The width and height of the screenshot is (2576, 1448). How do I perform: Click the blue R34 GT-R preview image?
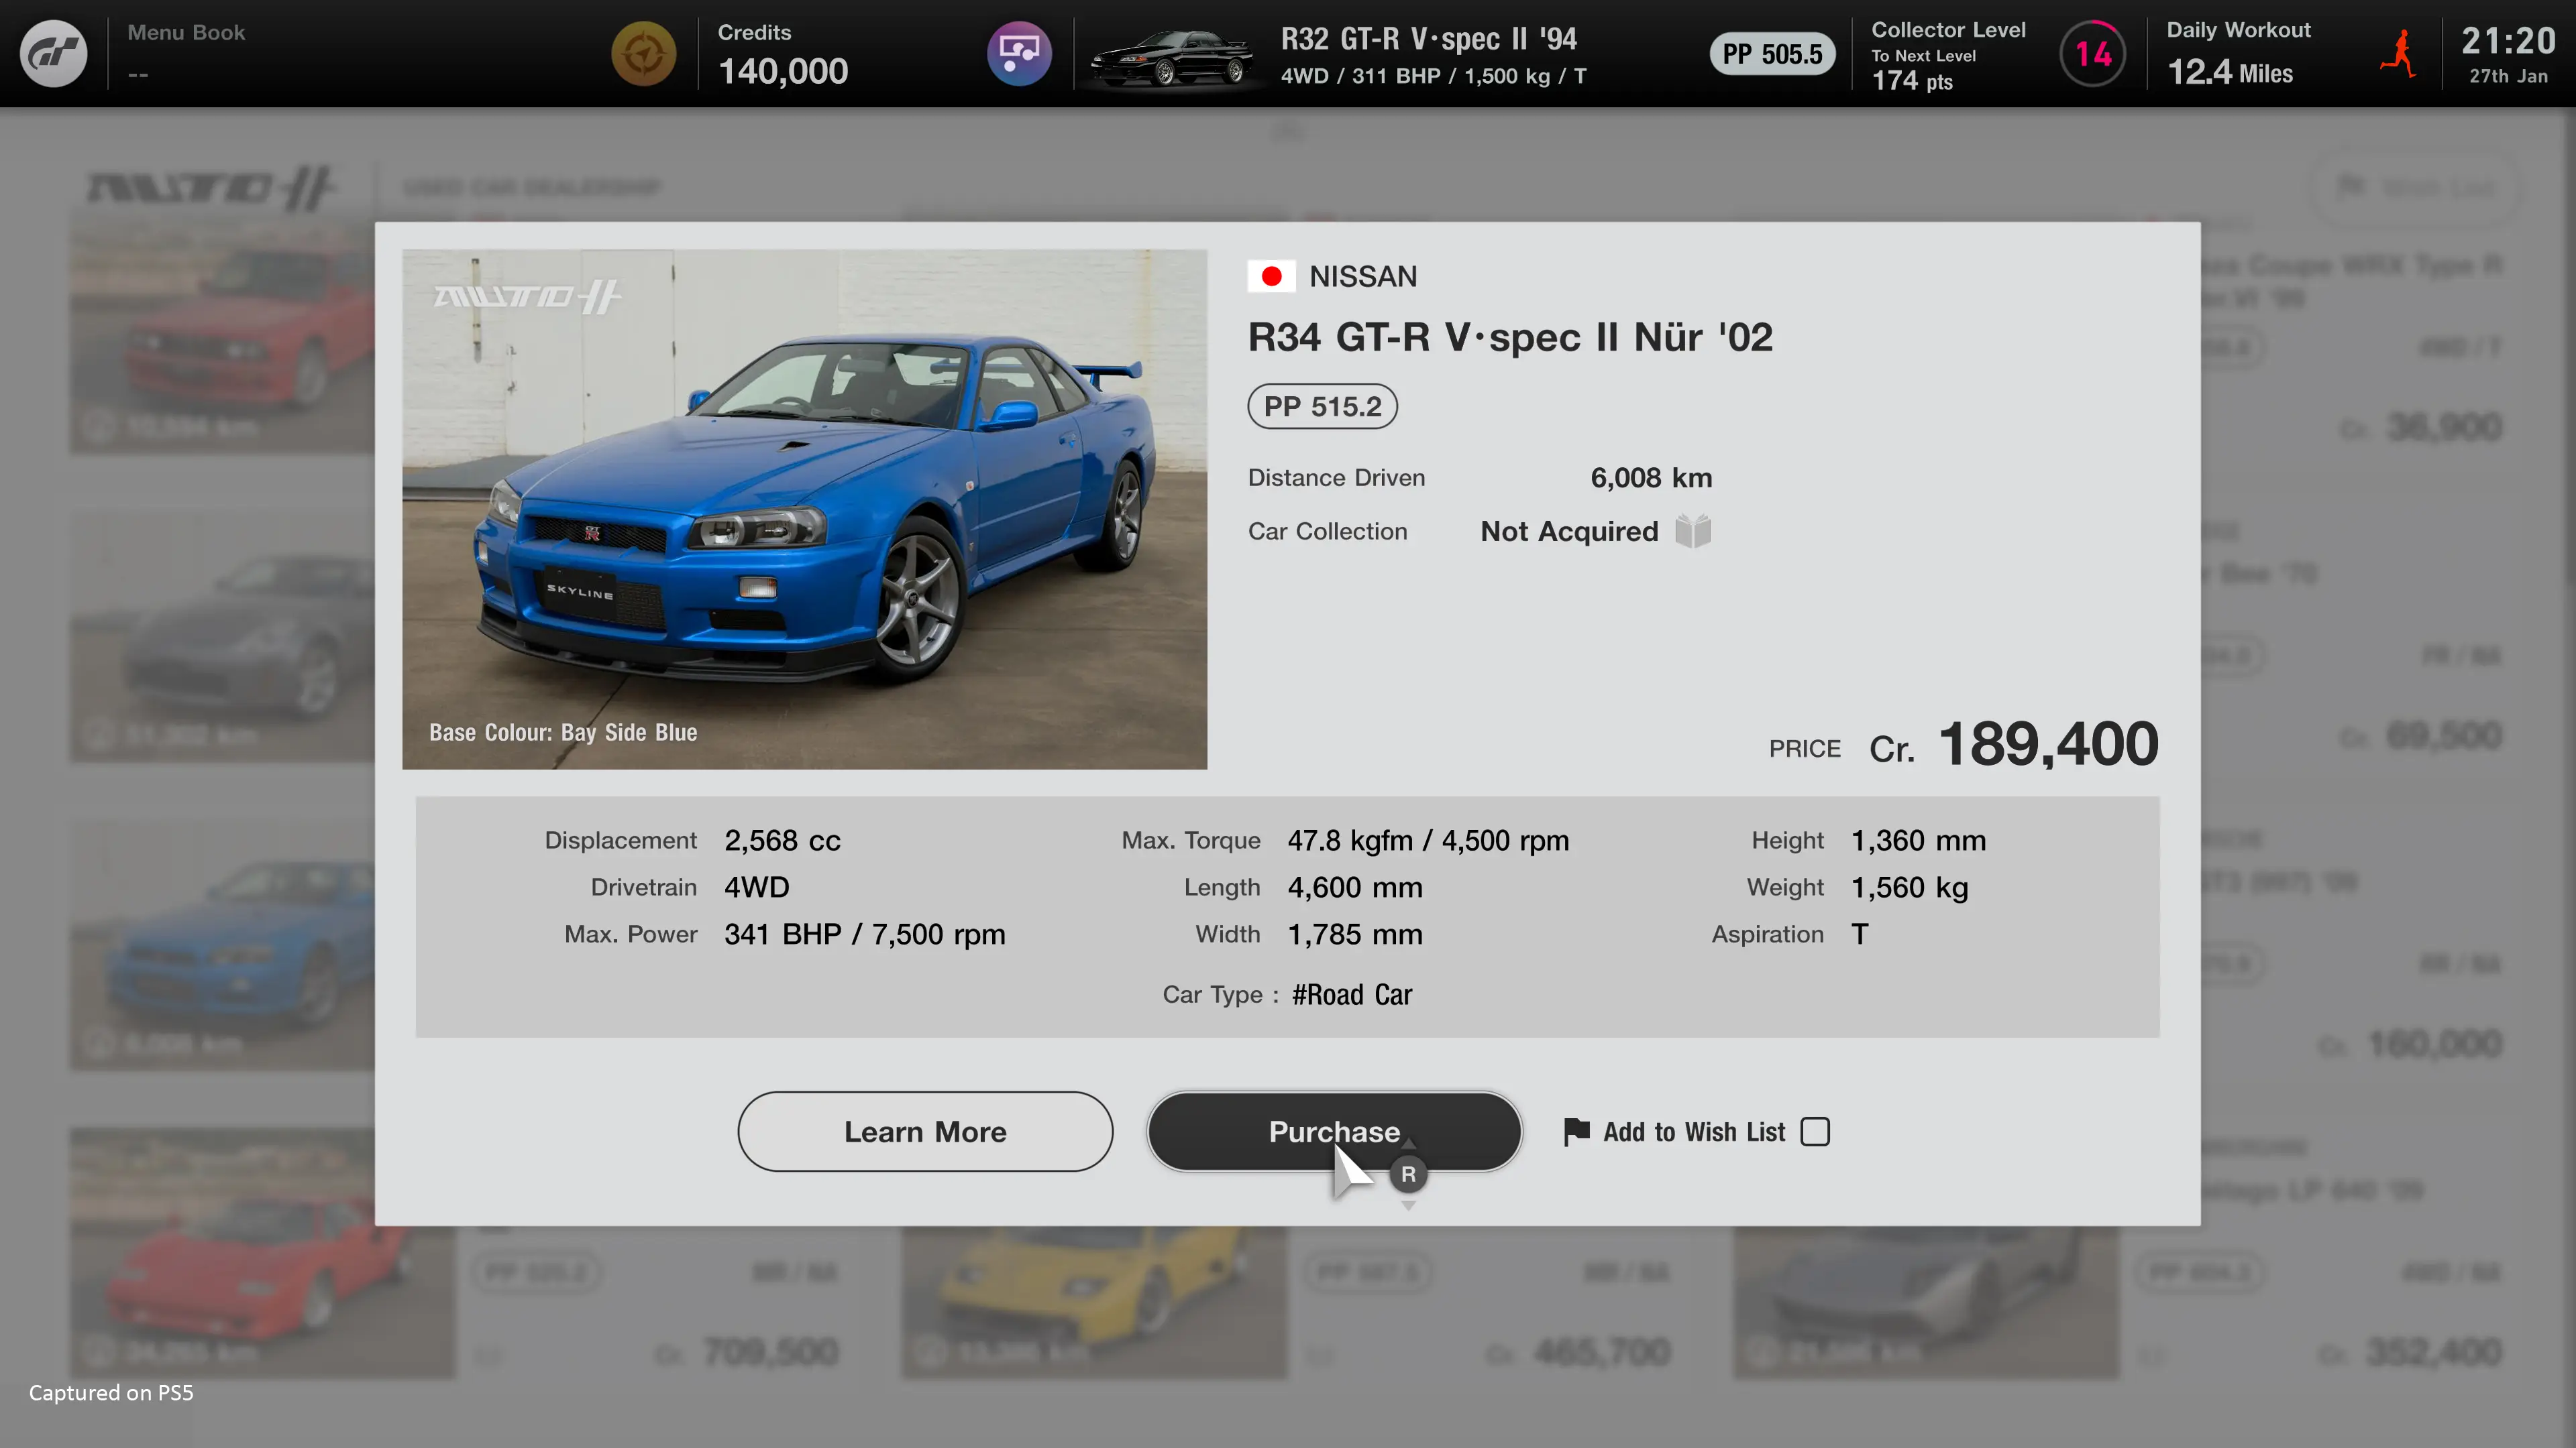805,509
